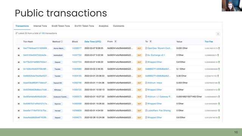The image size is (242, 136).
Task: Click OUT badge in OpenSea row
Action: [140, 48]
